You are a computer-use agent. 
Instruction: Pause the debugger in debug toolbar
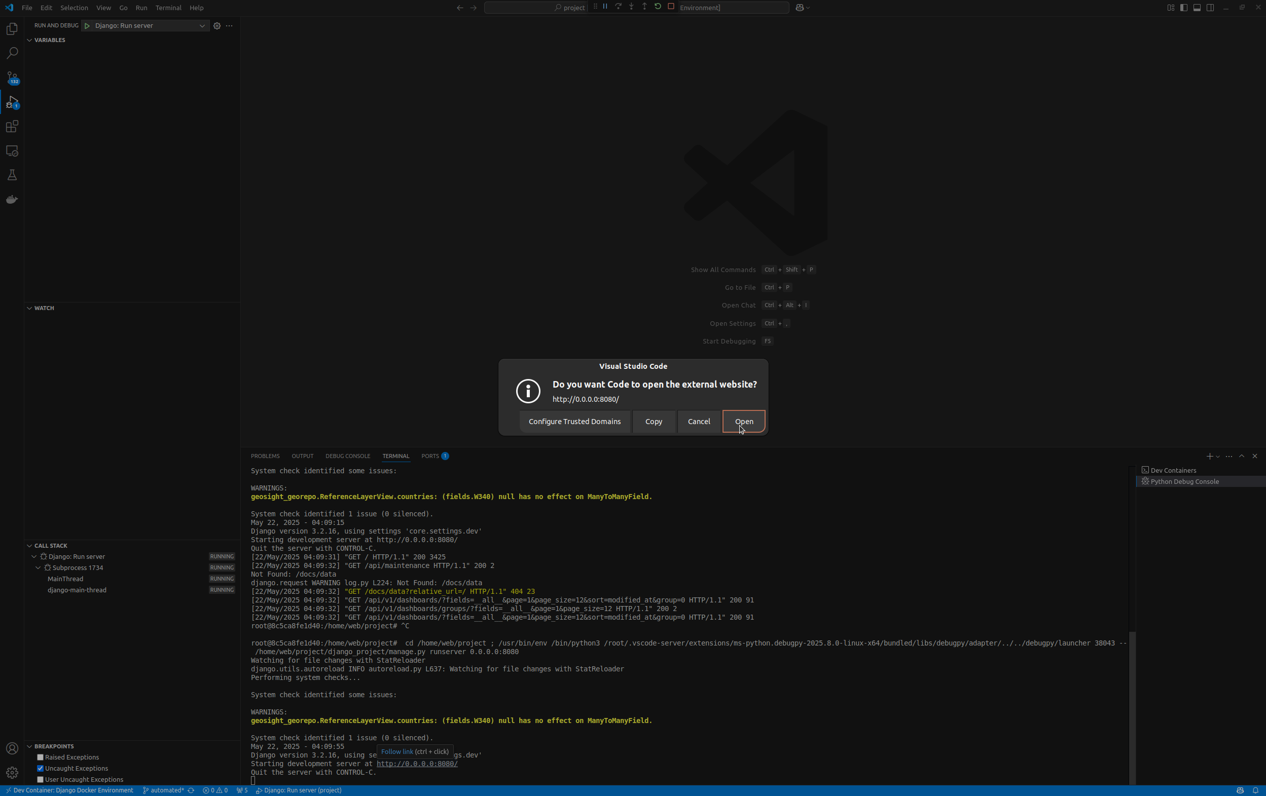coord(605,7)
